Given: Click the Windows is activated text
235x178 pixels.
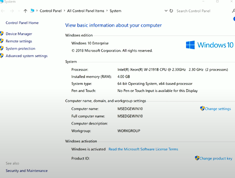Looking at the screenshot, I should pos(89,149).
